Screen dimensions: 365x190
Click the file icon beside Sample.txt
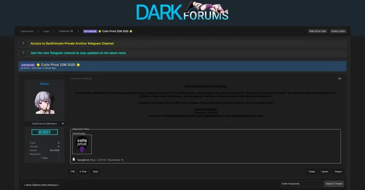point(74,160)
